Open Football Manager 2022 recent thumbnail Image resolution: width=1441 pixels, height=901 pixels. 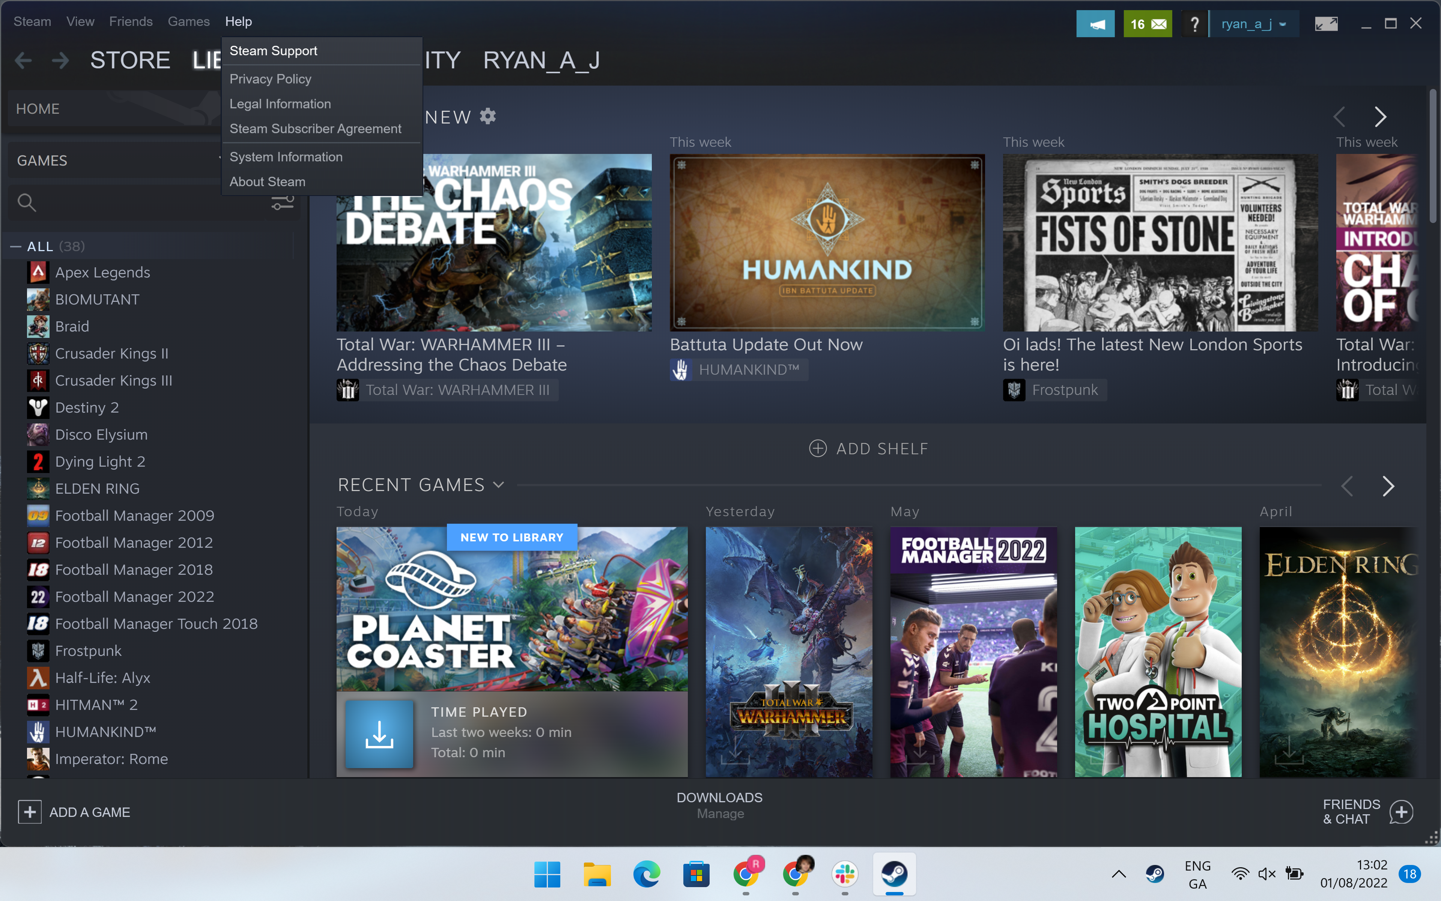click(973, 652)
